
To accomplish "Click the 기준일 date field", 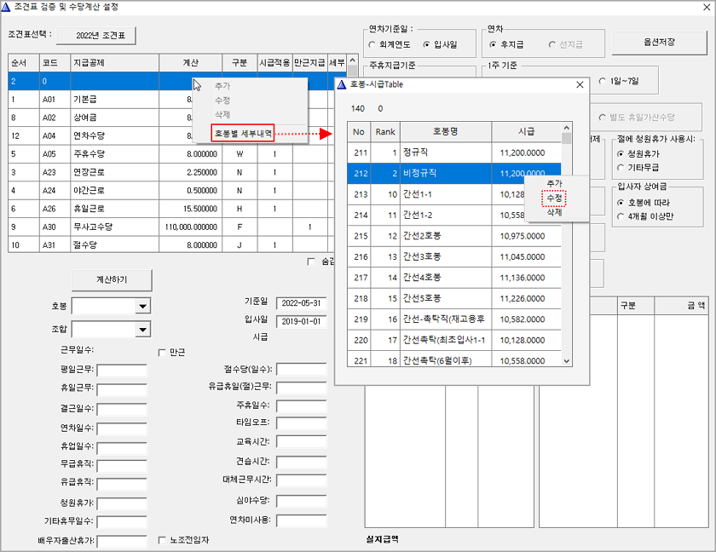I will coord(301,302).
